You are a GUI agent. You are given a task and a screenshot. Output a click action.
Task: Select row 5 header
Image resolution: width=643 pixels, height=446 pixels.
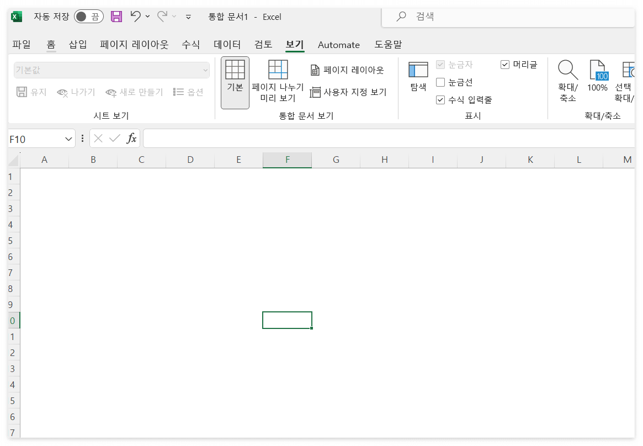click(x=14, y=241)
